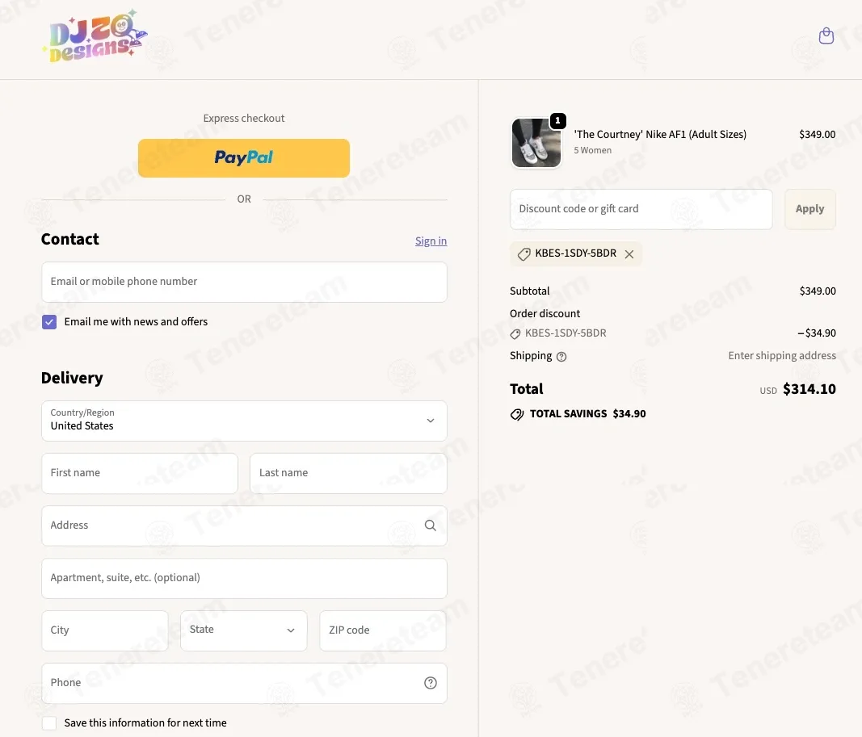Click the Enter shipping address text
Viewport: 862px width, 737px height.
782,356
